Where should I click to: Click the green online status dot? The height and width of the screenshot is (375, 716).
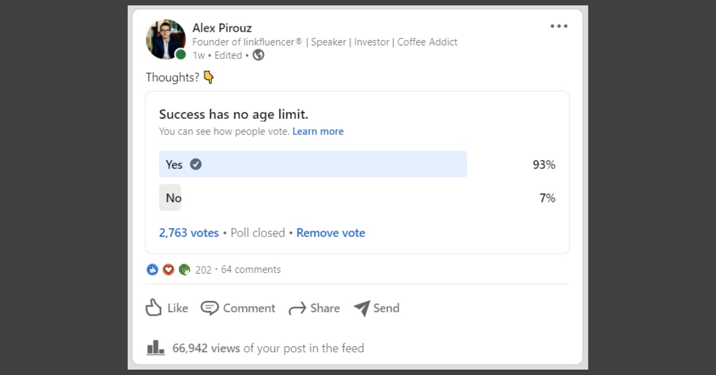(180, 54)
